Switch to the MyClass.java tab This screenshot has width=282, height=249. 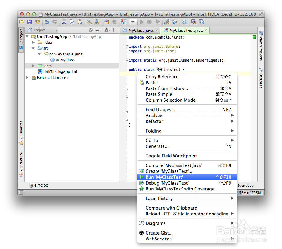tap(140, 31)
